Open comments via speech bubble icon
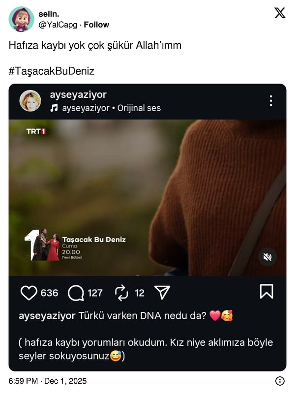This screenshot has height=396, width=295. pos(76,293)
